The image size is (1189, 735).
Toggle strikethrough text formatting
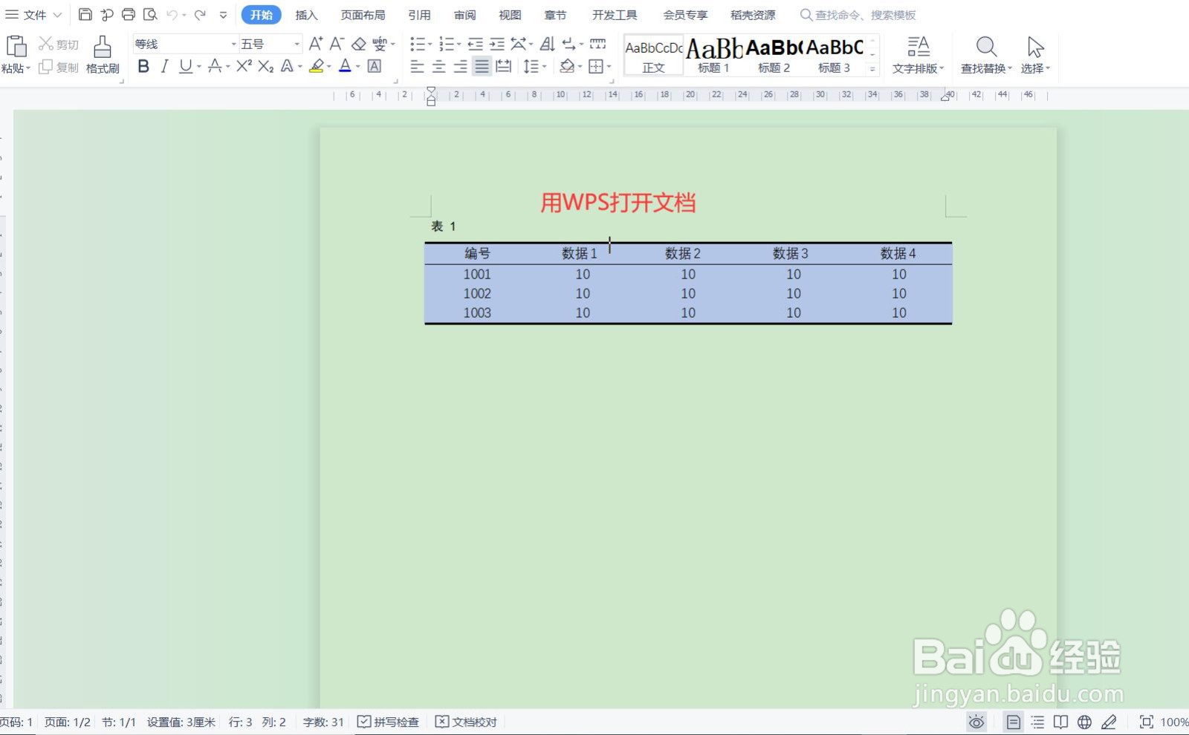coord(215,66)
